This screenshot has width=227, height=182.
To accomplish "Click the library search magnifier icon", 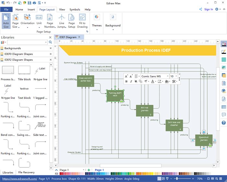I will pos(50,42).
